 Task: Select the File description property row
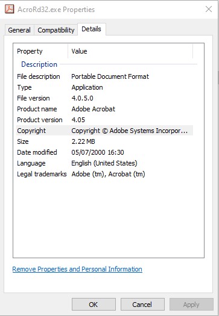(x=104, y=76)
